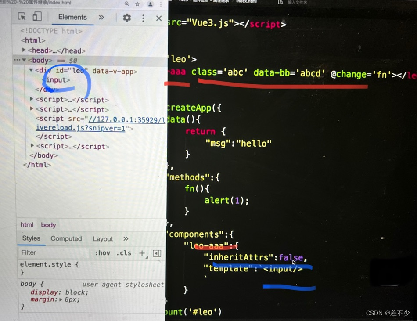Screen dimensions: 417x321
Task: Open DevTools settings gear
Action: pos(127,18)
